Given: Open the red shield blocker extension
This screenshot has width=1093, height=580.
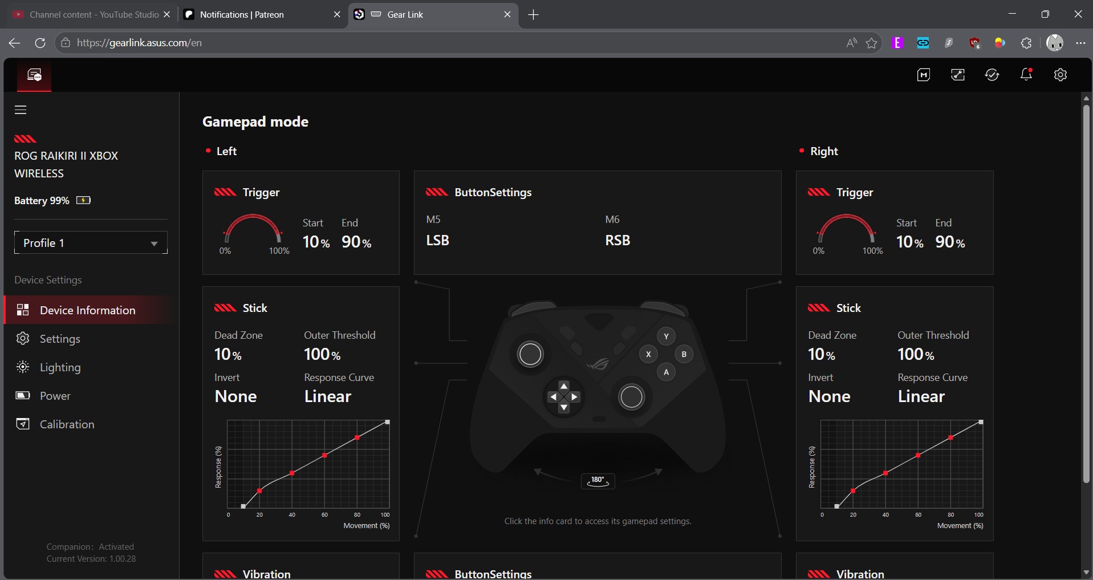Looking at the screenshot, I should [975, 43].
